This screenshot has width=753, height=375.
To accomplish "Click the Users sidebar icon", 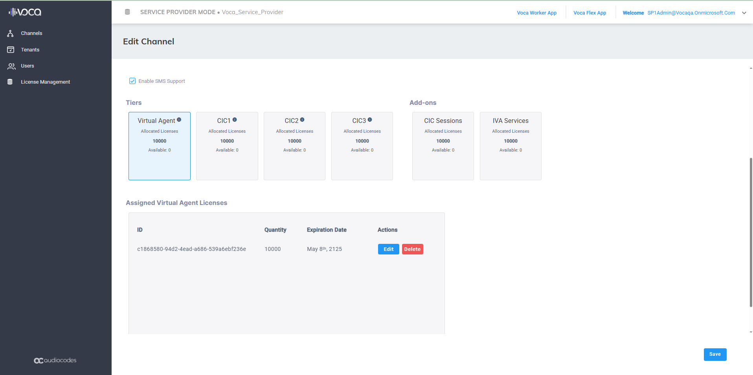I will [x=11, y=66].
